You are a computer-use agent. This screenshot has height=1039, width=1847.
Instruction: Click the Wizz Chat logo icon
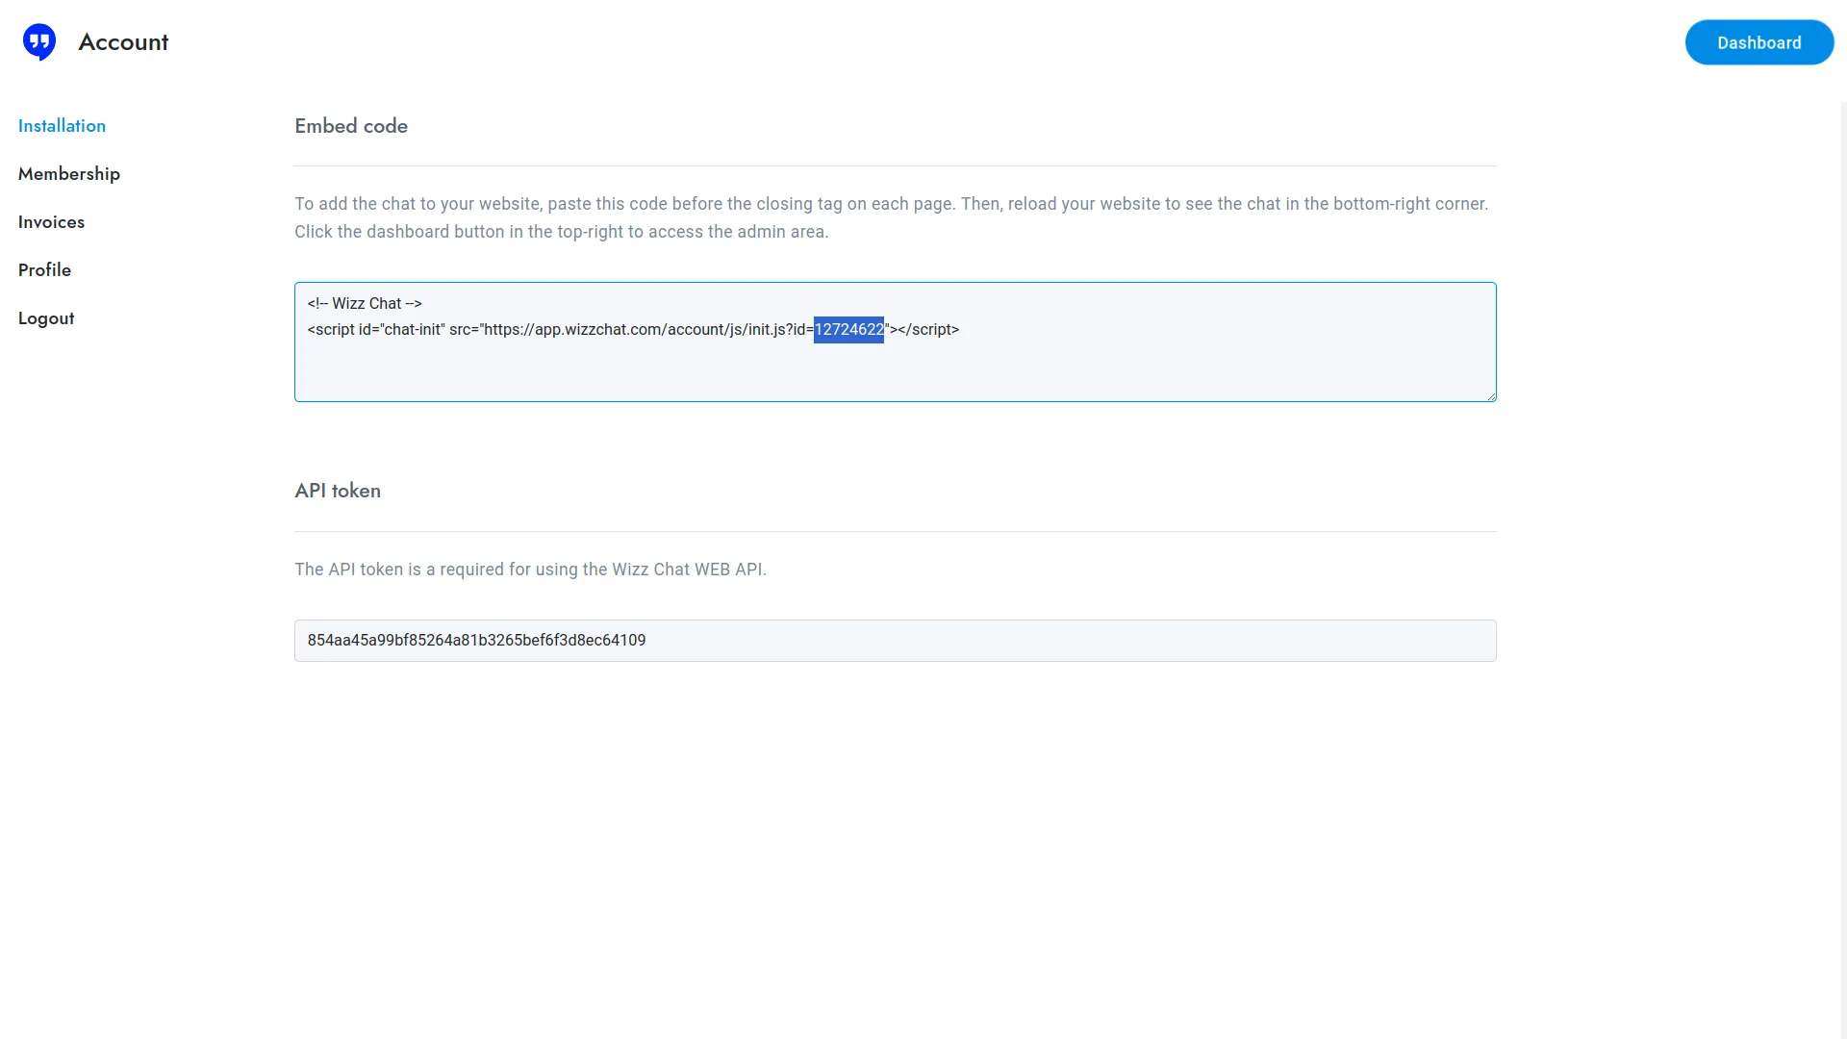click(x=39, y=42)
